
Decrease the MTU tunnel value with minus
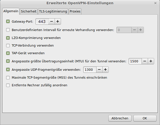coord(145,61)
